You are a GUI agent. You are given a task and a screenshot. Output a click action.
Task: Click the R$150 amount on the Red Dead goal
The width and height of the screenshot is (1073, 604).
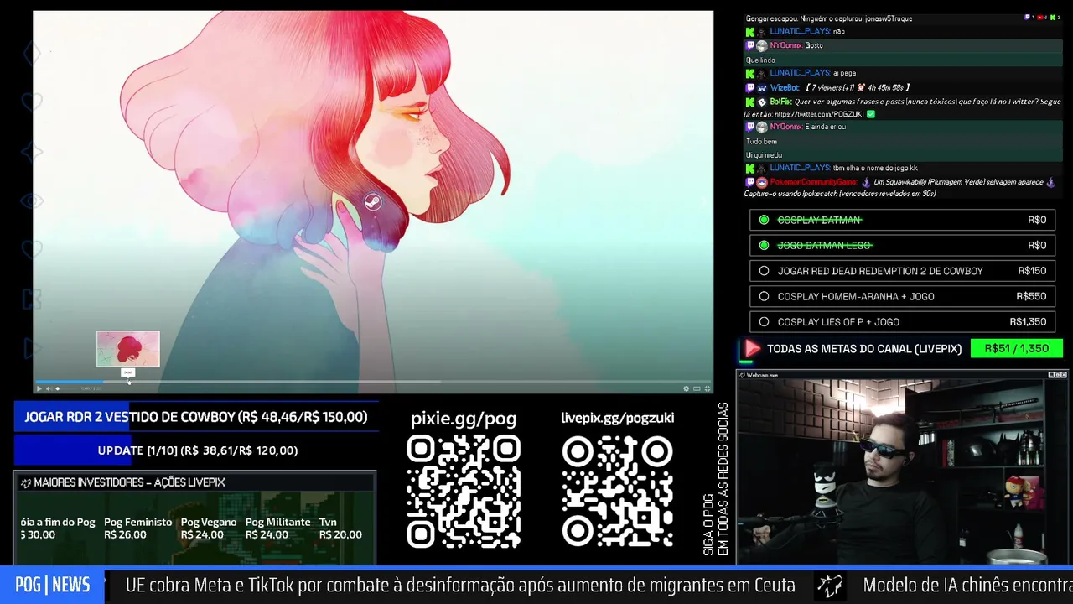(1032, 271)
